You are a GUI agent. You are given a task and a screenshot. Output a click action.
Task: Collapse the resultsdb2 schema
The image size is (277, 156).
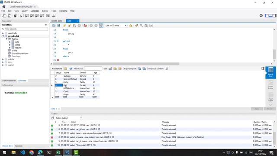click(x=3, y=36)
